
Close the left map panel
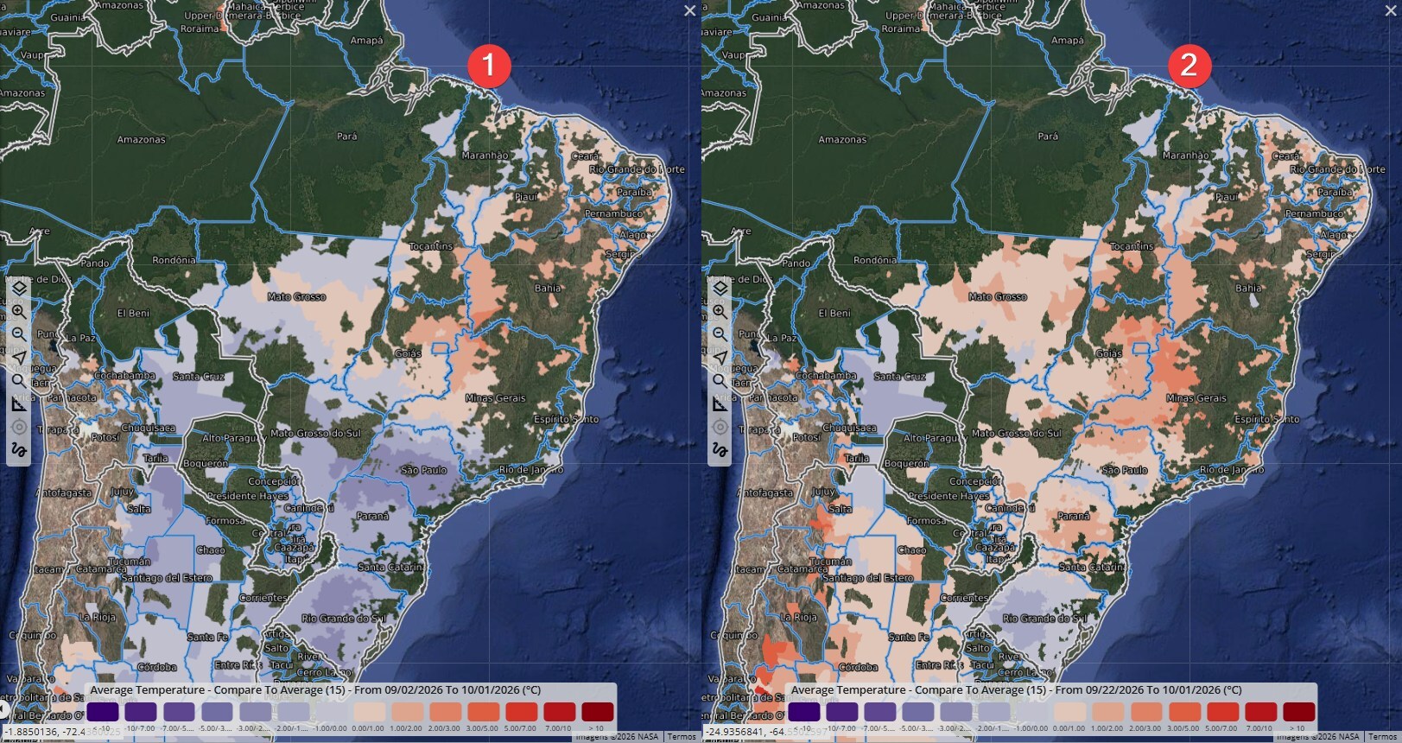point(689,10)
